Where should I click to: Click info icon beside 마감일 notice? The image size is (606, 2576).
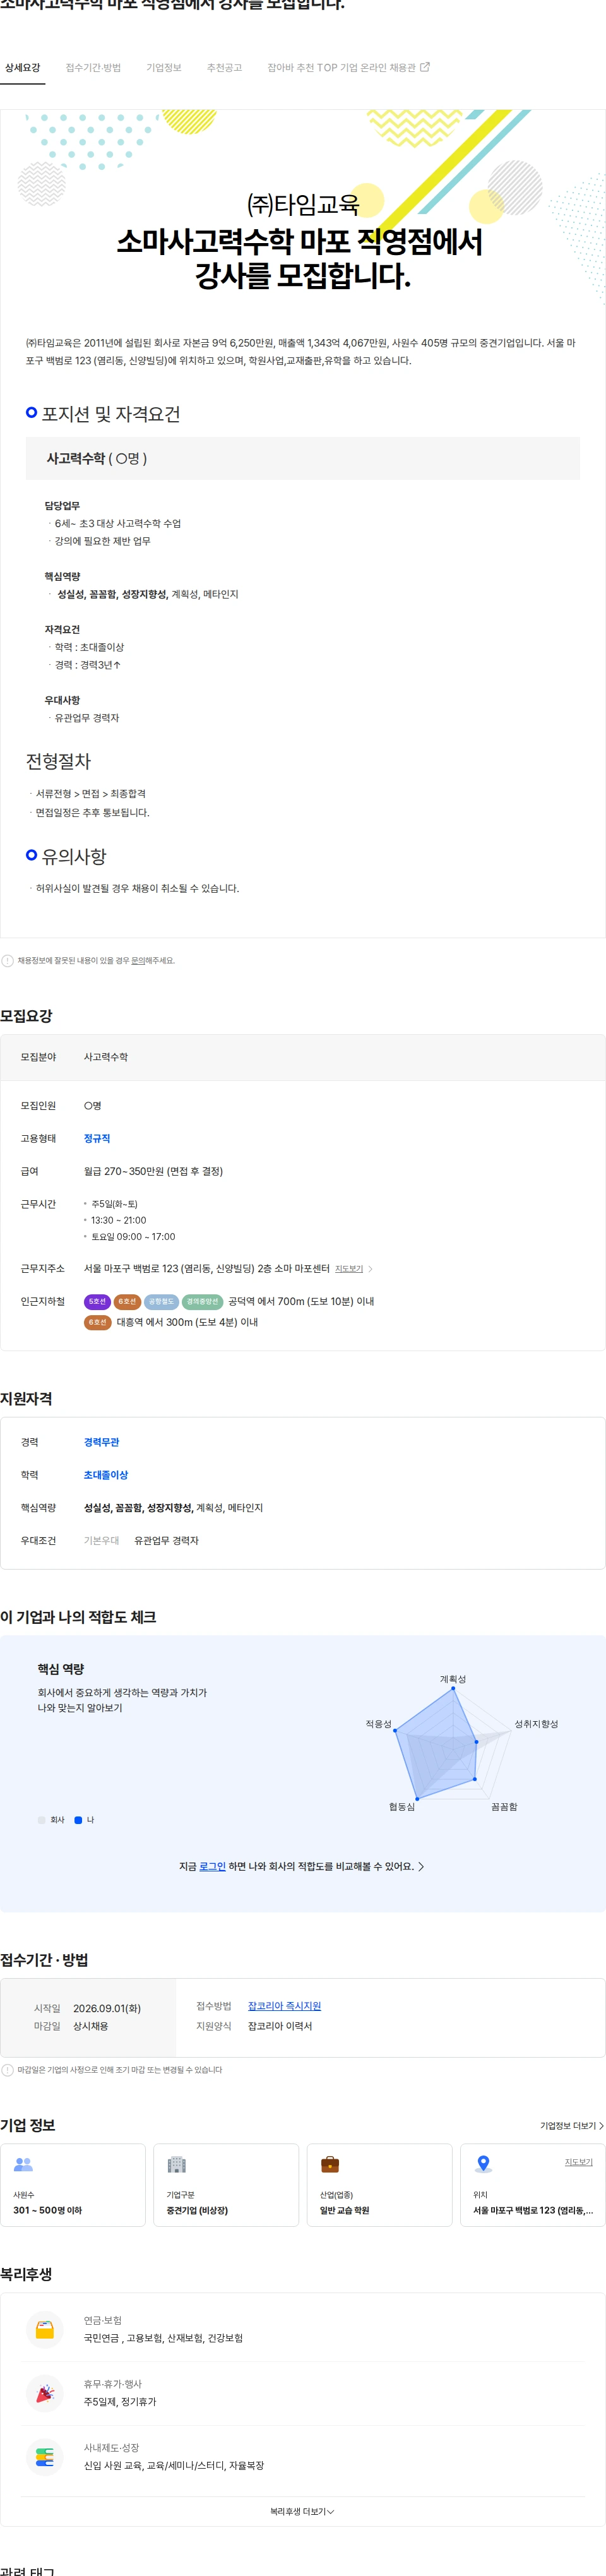point(8,2070)
